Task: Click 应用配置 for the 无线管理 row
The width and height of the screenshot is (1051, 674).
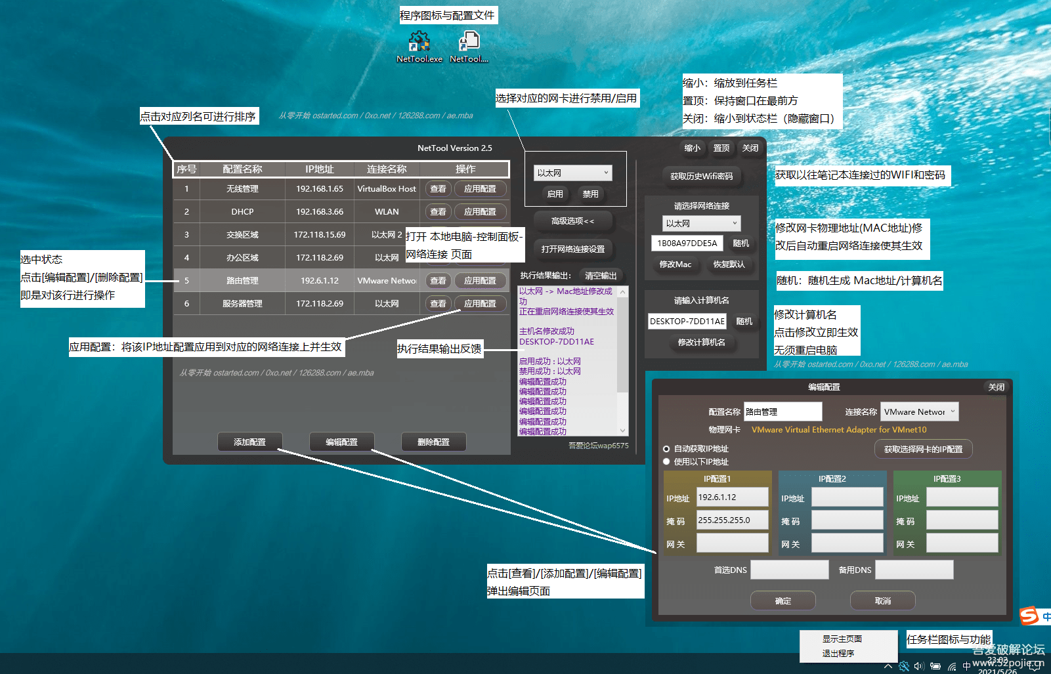Action: [x=480, y=189]
